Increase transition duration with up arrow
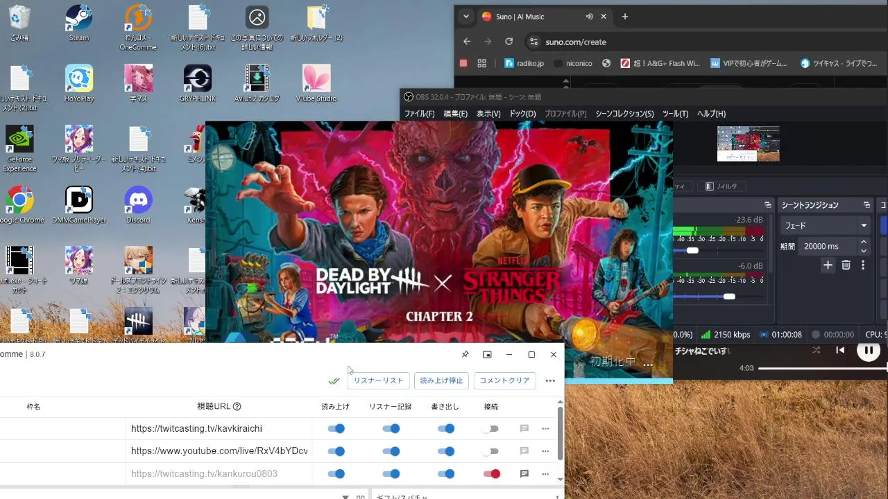Screen dimensions: 888x499 [x=864, y=242]
